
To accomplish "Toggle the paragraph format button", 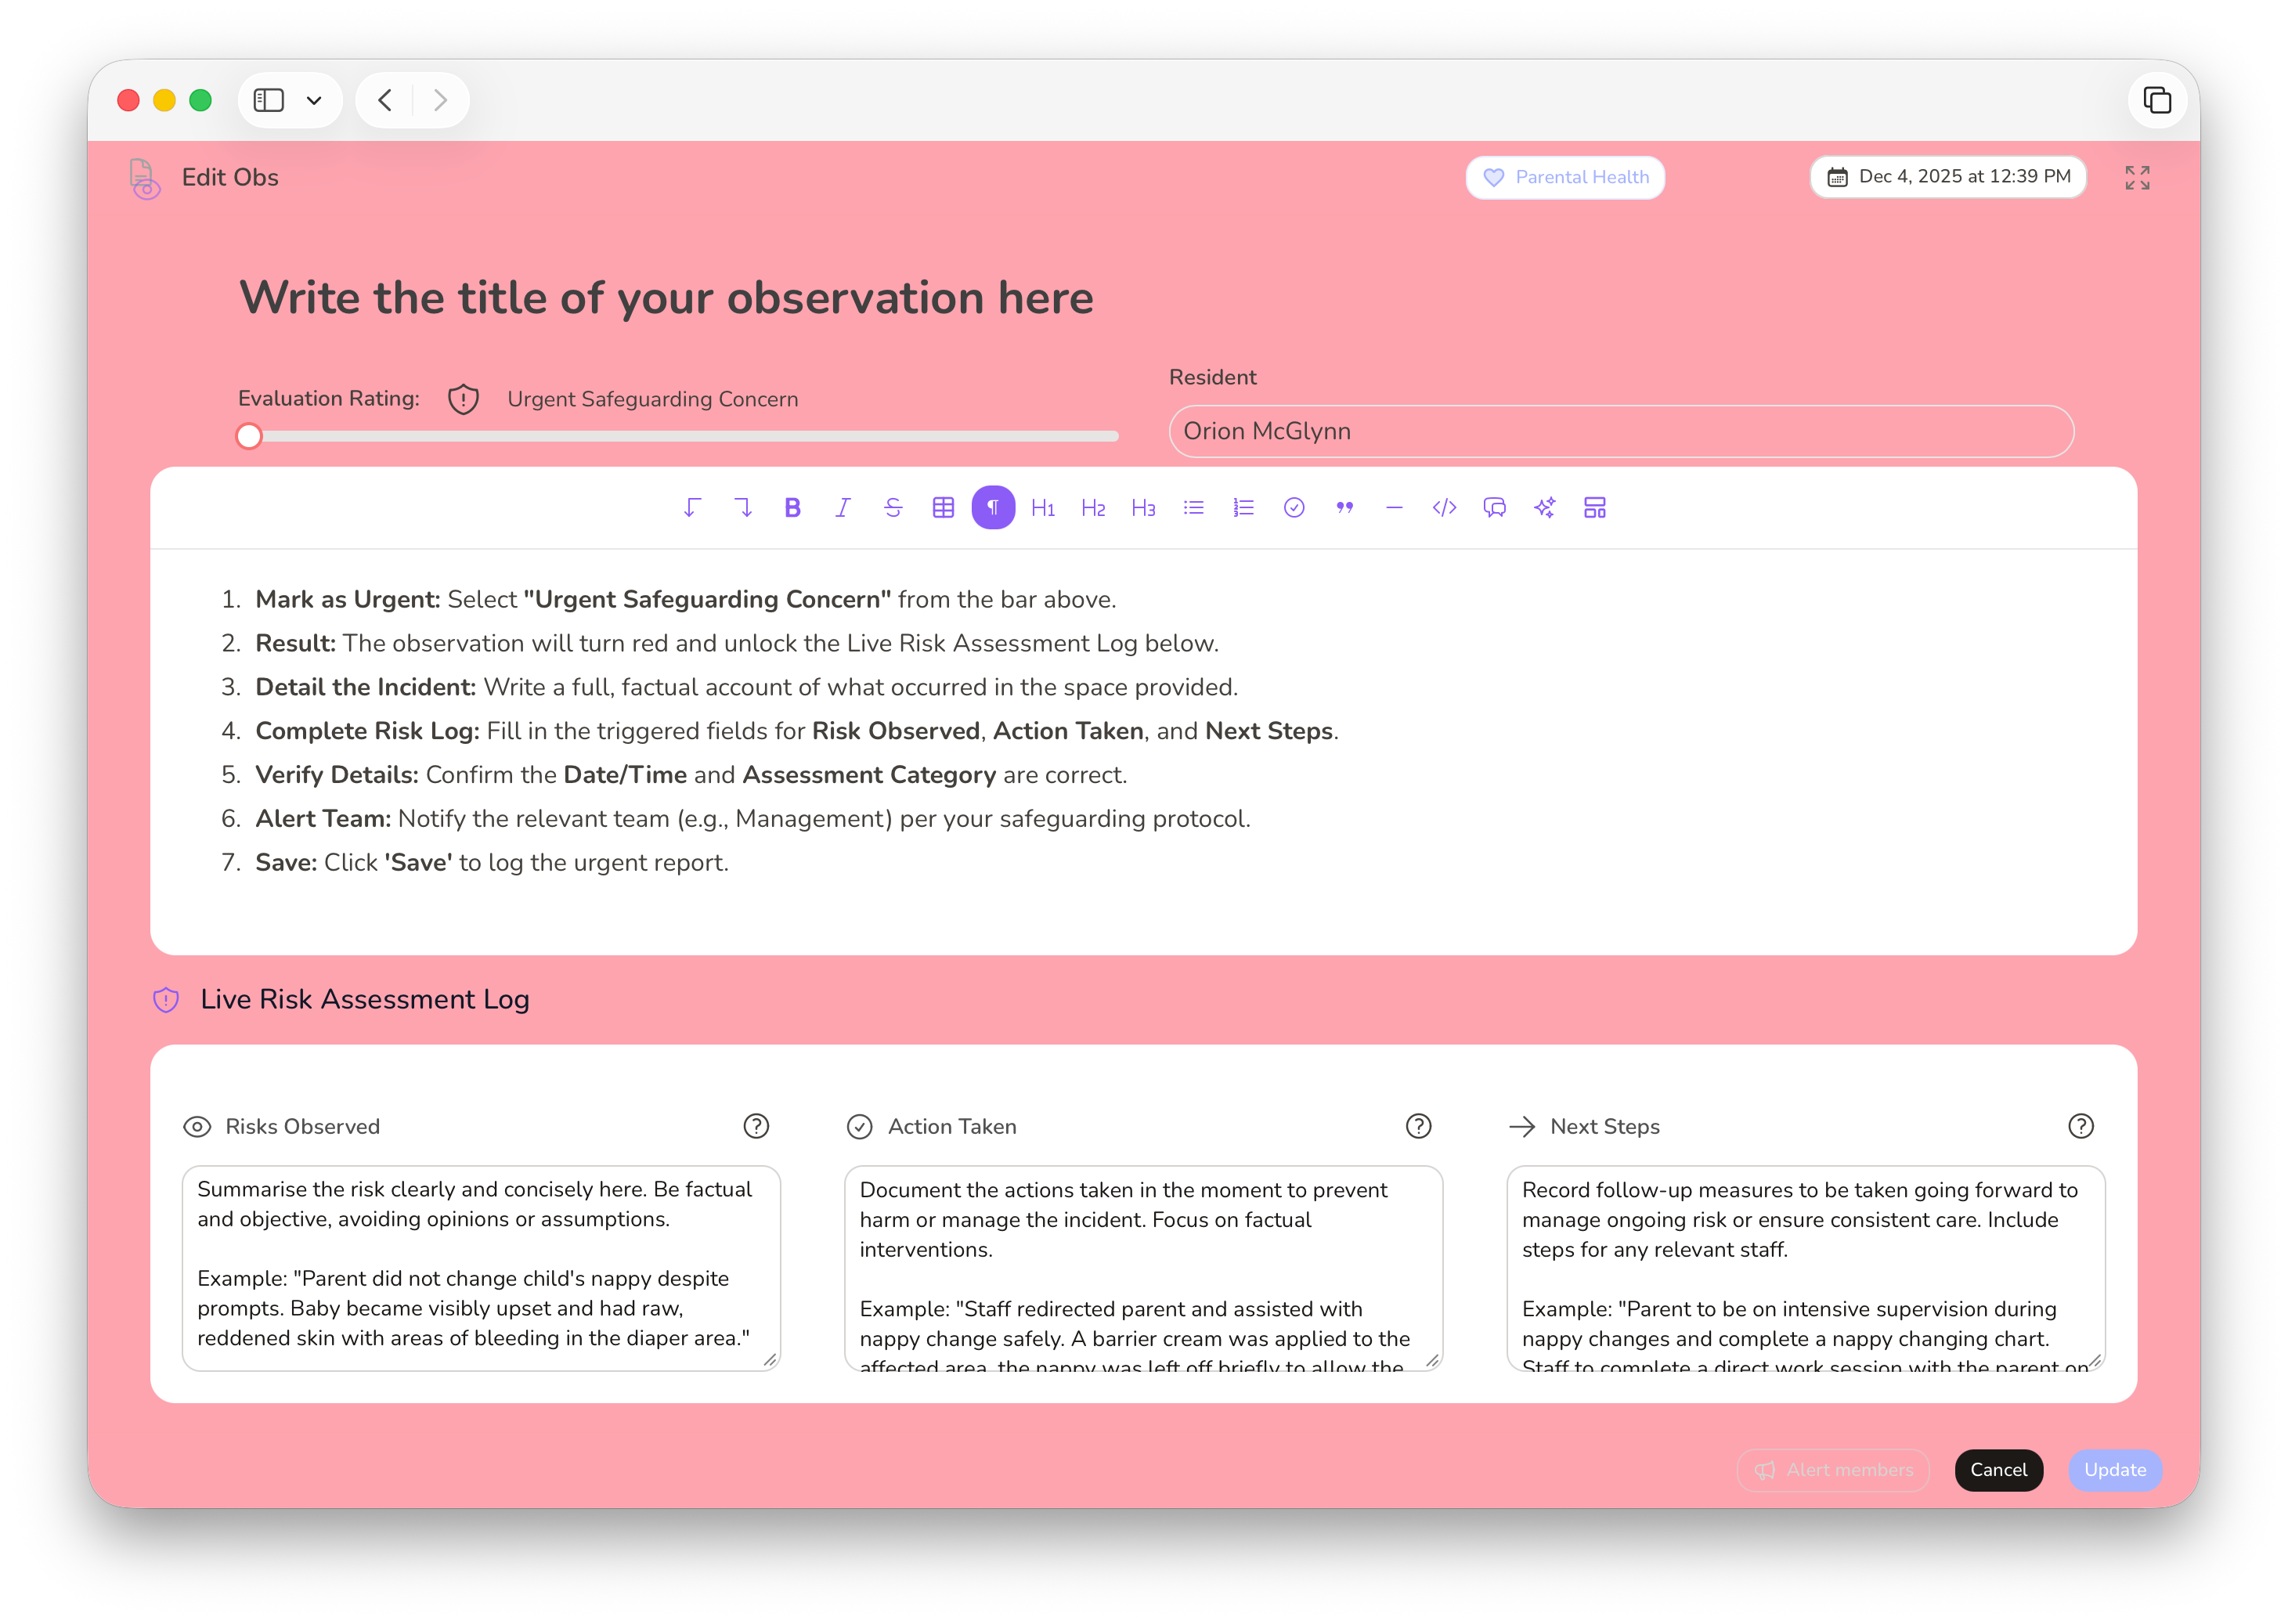I will [x=993, y=508].
